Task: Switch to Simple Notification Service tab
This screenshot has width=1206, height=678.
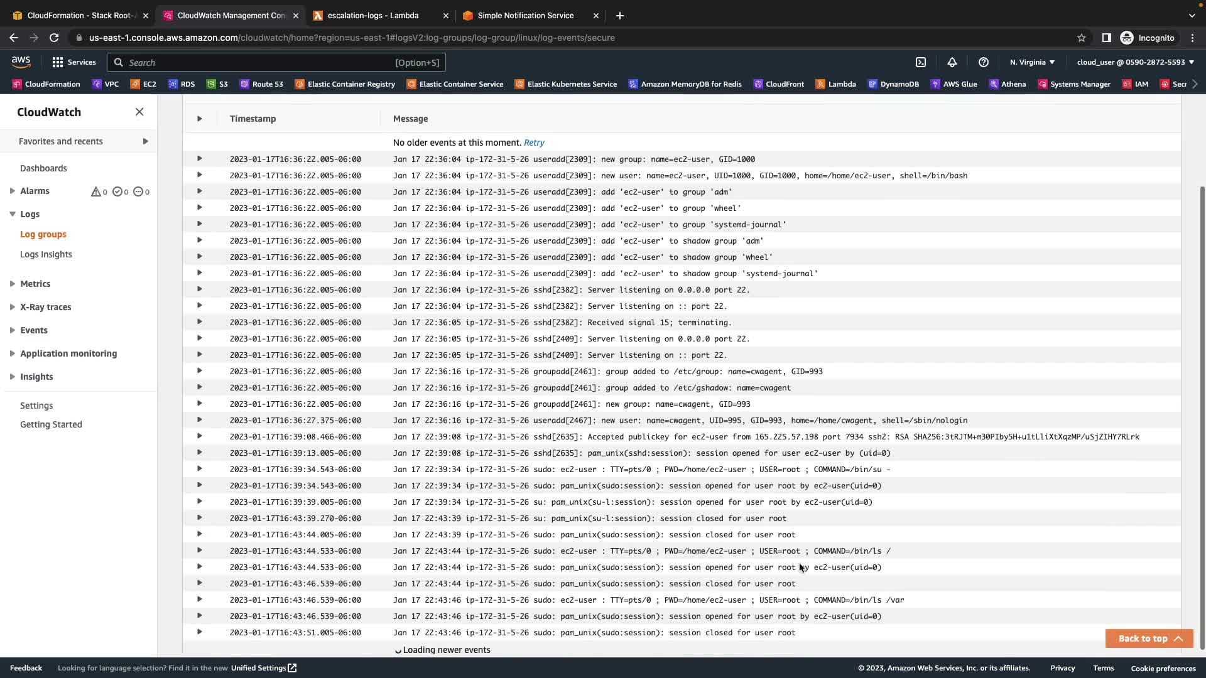Action: [525, 16]
